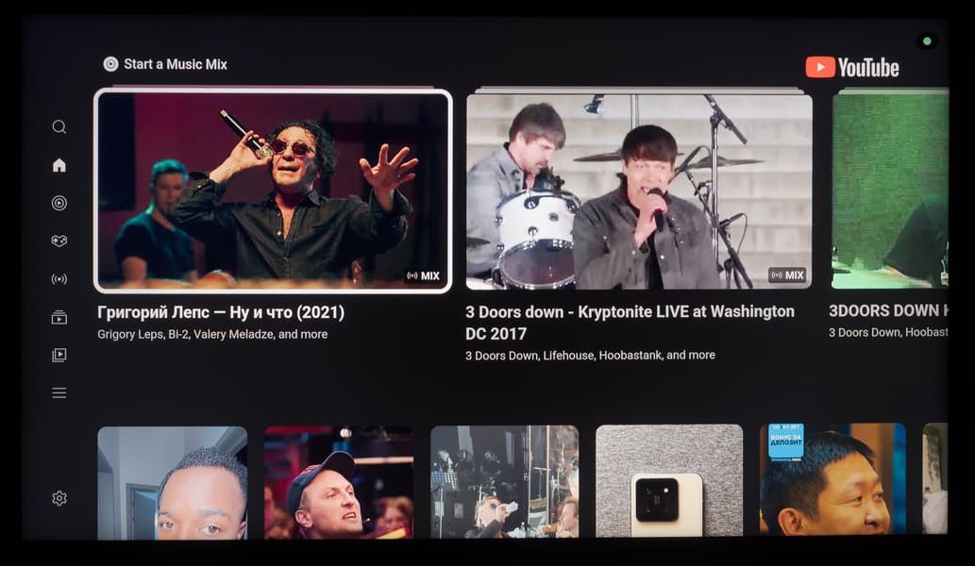This screenshot has height=566, width=975.
Task: Select the 'Start a Music Mix' heading
Action: click(x=176, y=64)
